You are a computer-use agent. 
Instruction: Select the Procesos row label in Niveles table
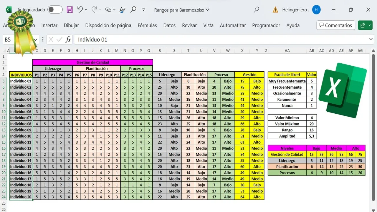[287, 173]
